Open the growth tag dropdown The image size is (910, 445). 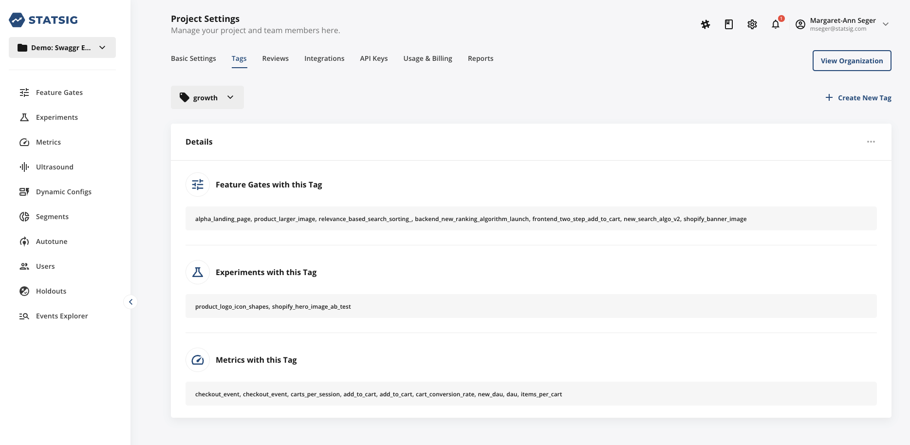coord(230,97)
